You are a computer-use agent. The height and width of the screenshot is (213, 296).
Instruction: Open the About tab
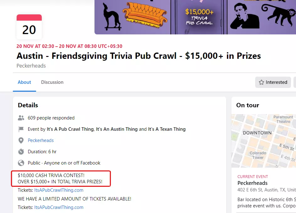24,82
